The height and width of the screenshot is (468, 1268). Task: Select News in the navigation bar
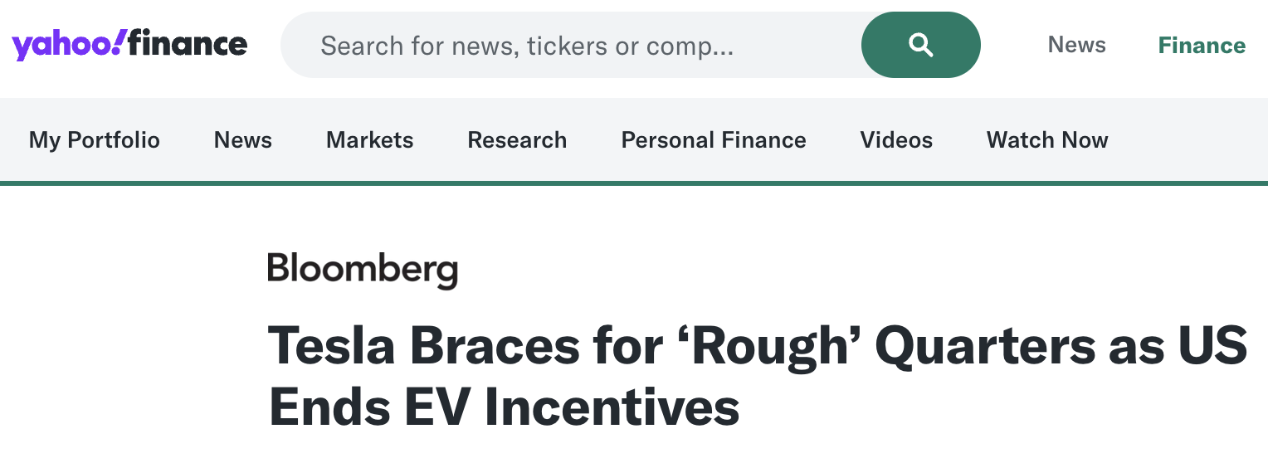[x=242, y=140]
